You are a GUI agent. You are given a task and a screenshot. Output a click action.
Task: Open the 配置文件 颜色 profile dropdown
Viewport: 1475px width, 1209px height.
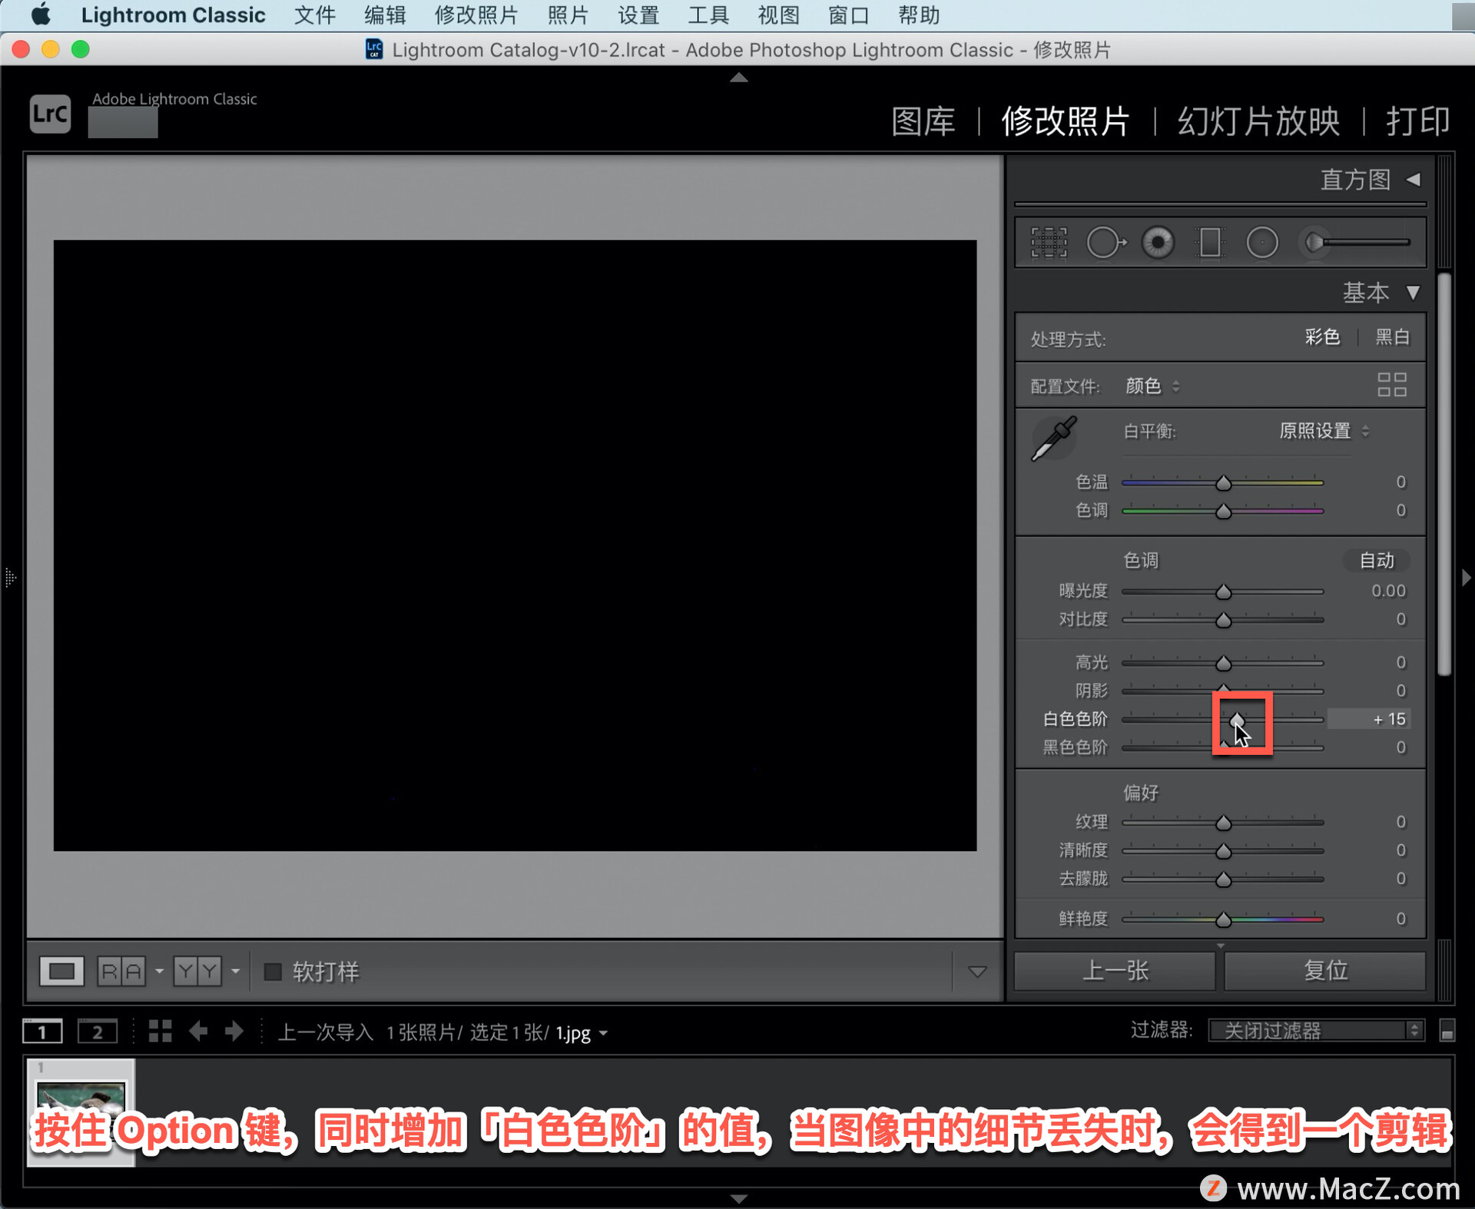(1152, 386)
